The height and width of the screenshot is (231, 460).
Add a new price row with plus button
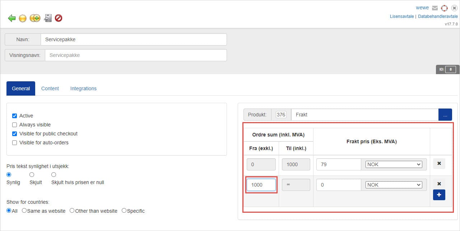439,195
